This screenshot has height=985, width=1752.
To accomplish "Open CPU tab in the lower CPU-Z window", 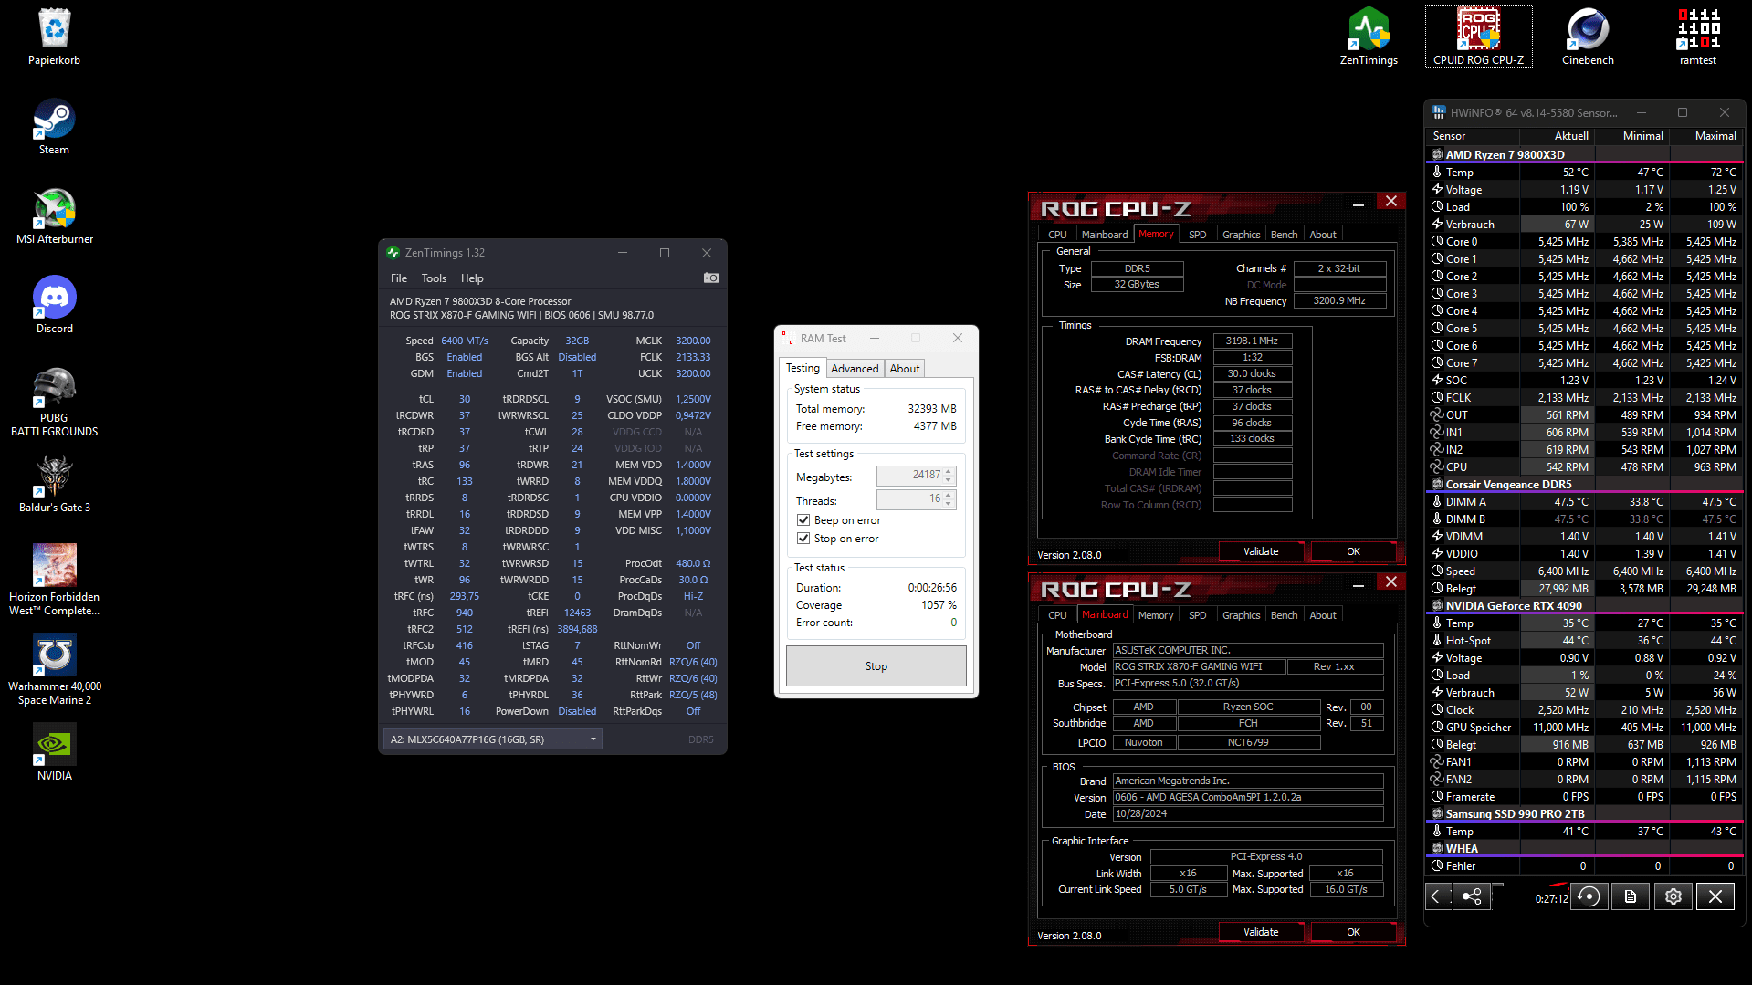I will coord(1057,615).
